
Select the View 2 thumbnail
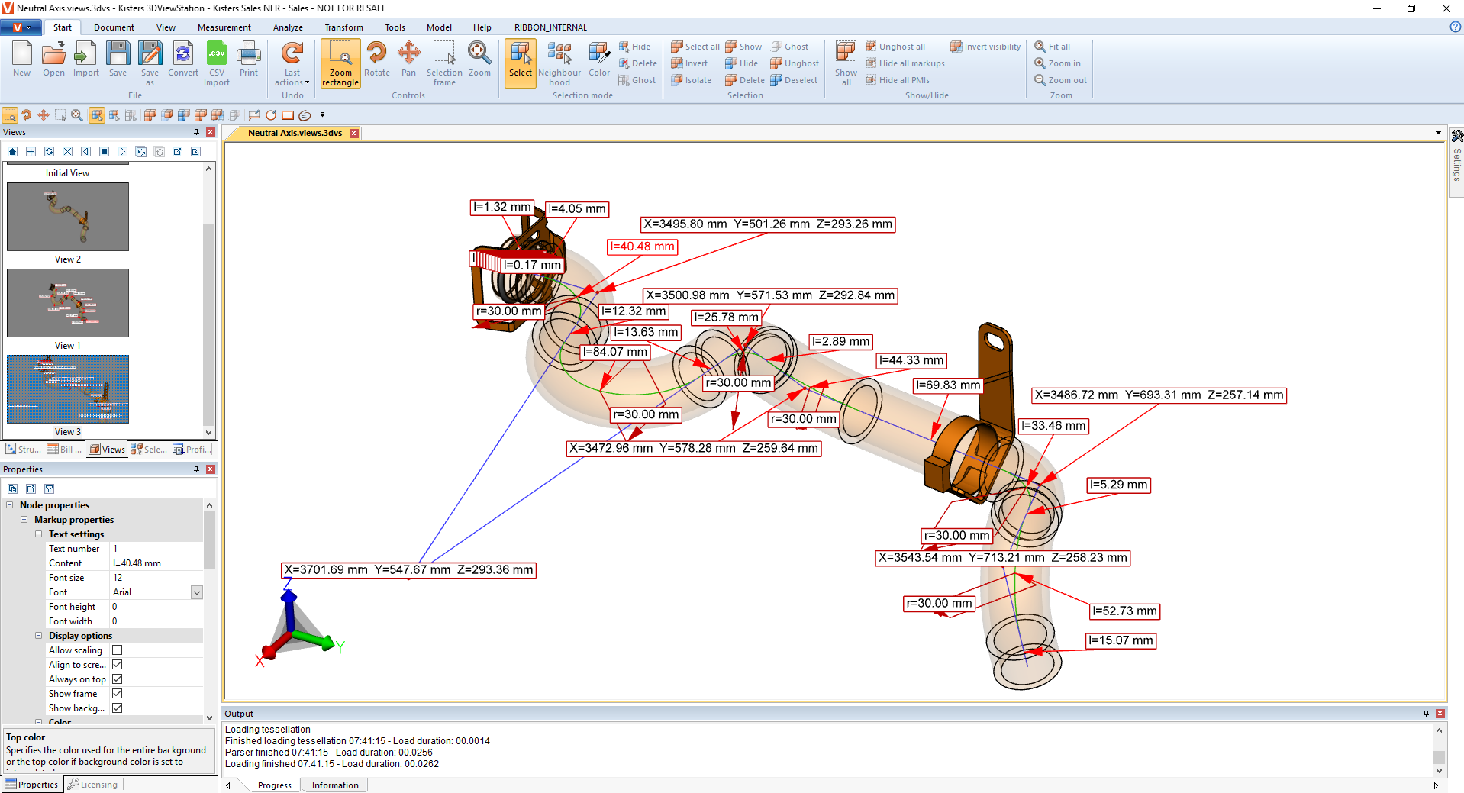pos(68,216)
